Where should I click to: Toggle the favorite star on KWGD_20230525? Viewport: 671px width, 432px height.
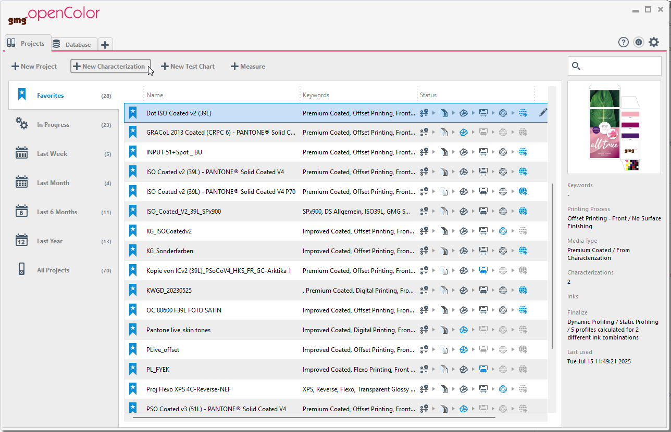[x=132, y=290]
